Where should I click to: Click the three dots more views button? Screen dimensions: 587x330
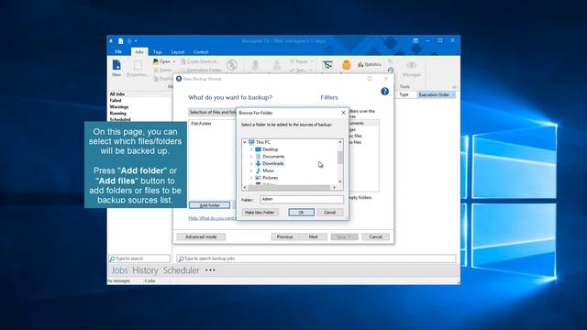[210, 269]
